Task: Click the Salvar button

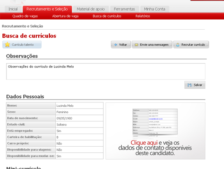Action: click(x=195, y=85)
